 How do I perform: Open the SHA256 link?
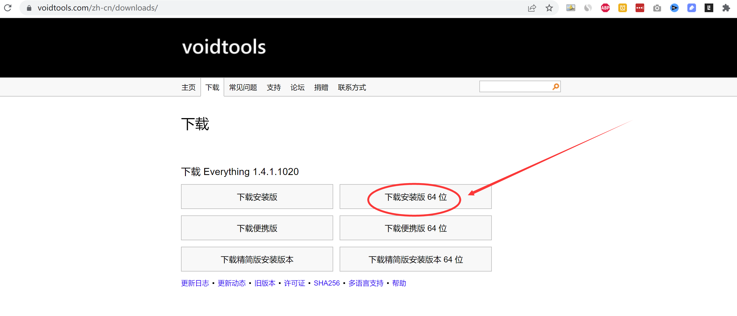327,283
